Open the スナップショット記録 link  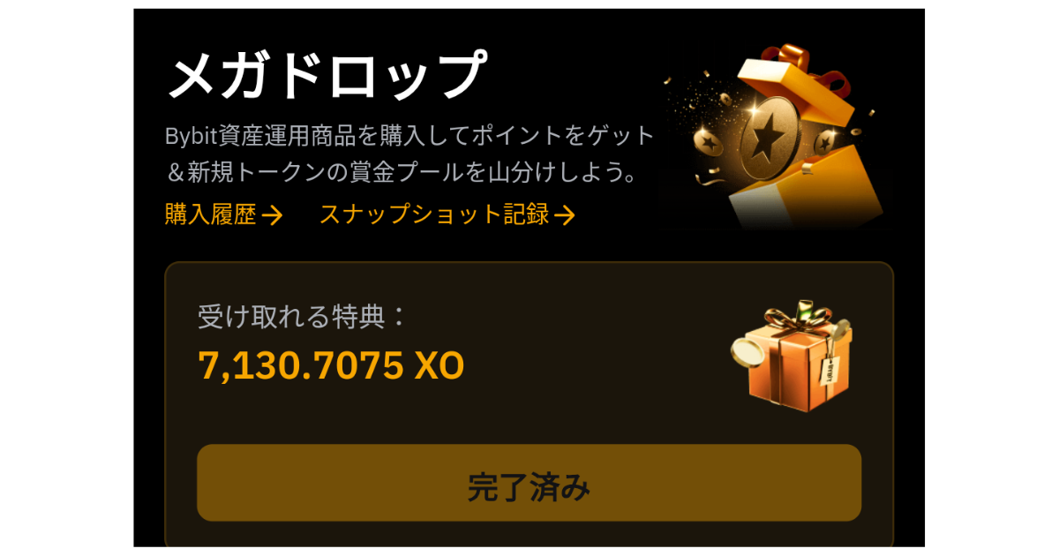point(433,214)
